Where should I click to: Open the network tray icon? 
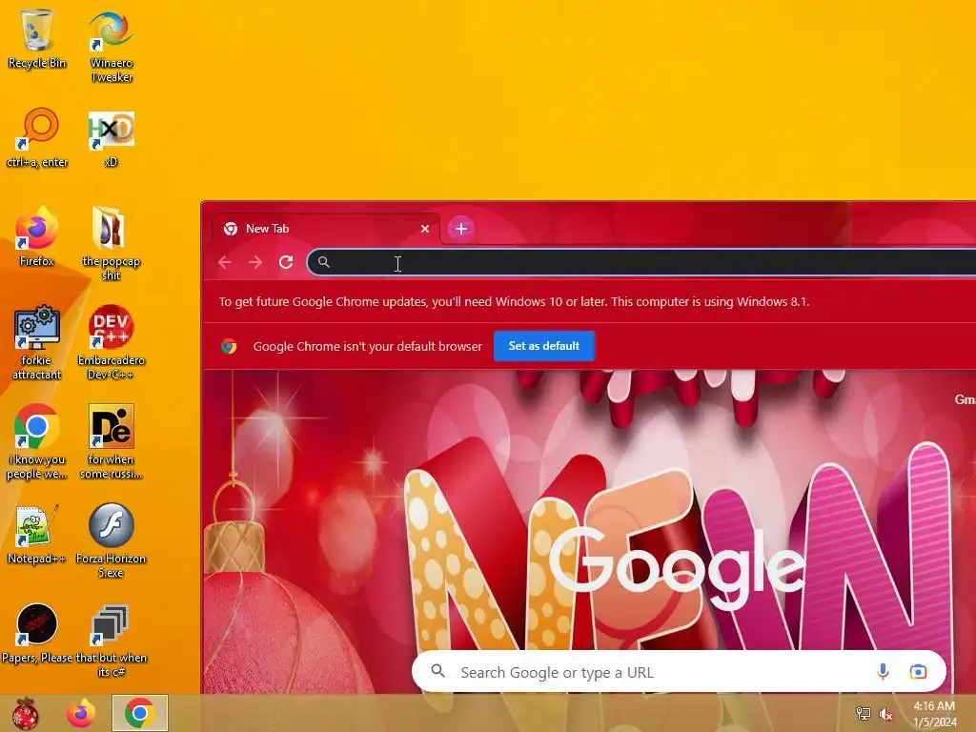pyautogui.click(x=864, y=714)
